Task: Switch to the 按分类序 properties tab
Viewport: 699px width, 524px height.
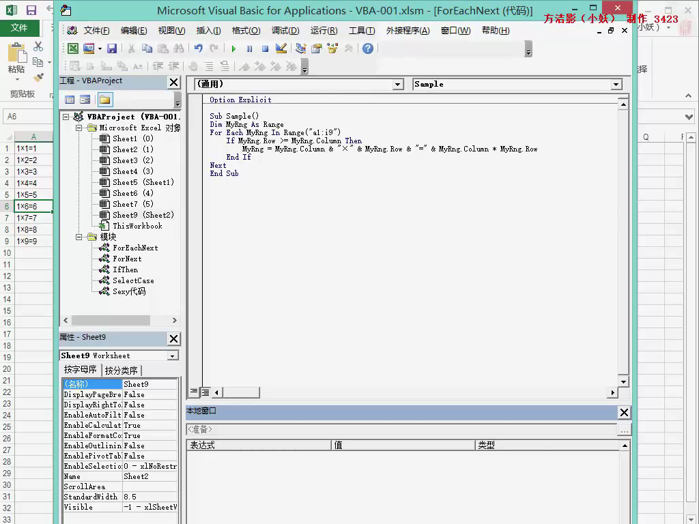Action: (x=122, y=370)
